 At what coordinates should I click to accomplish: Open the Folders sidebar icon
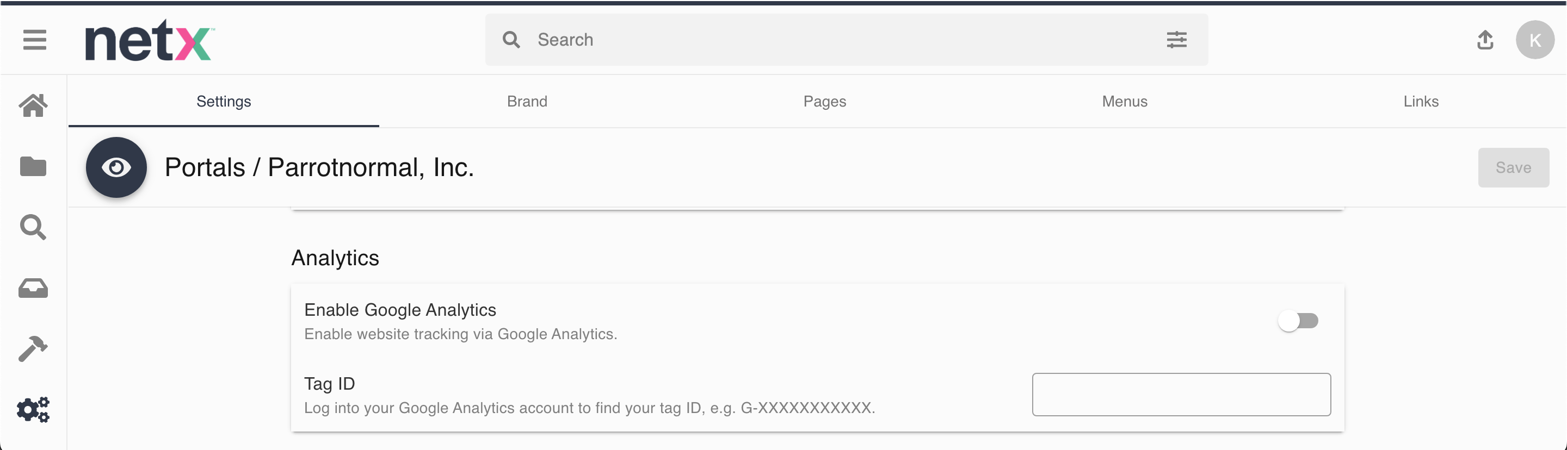33,166
